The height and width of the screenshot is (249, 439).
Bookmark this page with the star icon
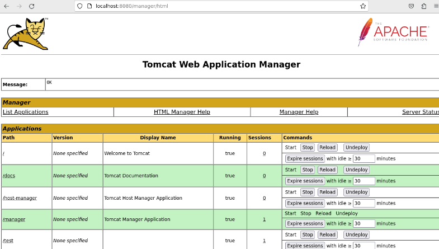[363, 6]
